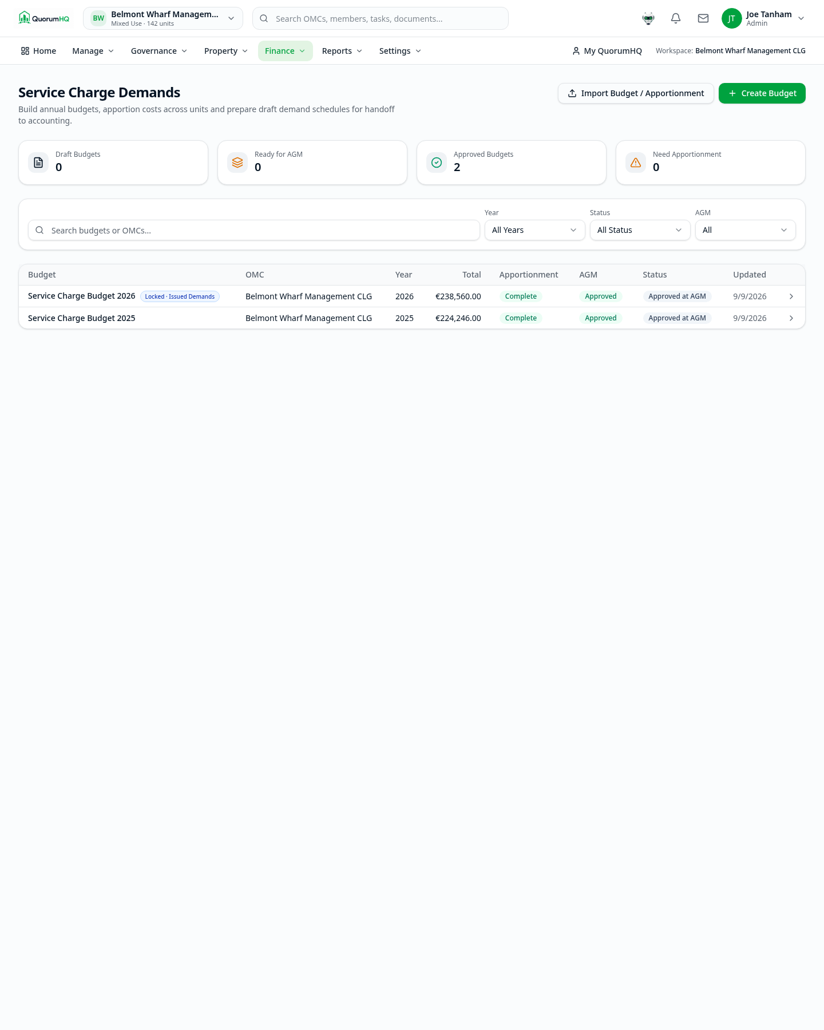Open the Manage menu

pos(93,51)
